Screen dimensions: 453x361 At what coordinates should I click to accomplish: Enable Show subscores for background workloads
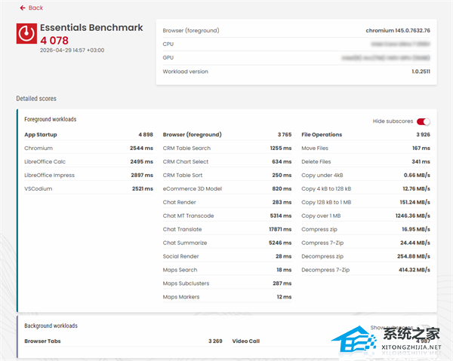(424, 328)
